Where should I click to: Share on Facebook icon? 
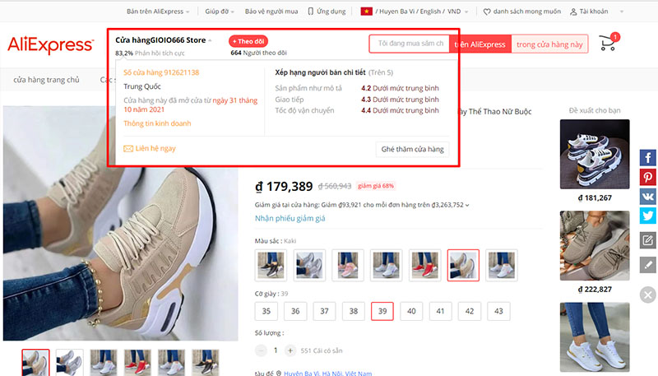coord(647,158)
